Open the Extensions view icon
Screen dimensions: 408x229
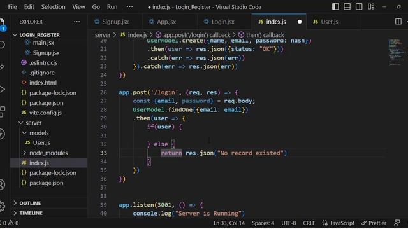click(2, 112)
